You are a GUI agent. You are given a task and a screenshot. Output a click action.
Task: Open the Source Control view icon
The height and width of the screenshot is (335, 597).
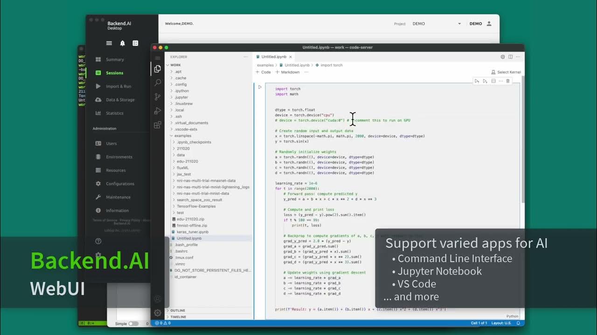click(x=158, y=97)
